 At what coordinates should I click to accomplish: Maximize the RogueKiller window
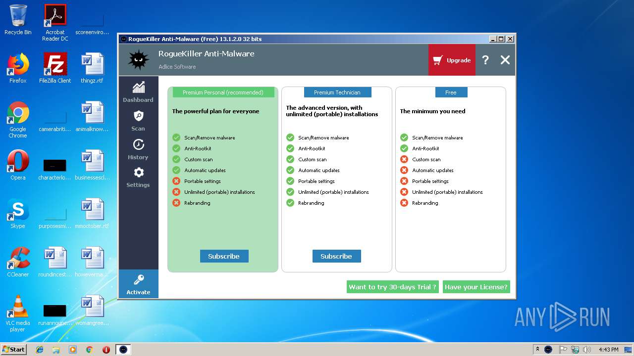pyautogui.click(x=501, y=39)
